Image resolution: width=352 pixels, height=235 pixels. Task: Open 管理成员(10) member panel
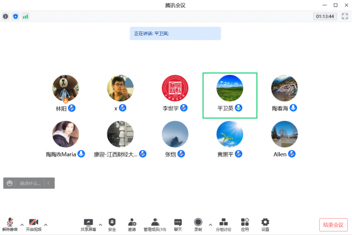pyautogui.click(x=155, y=223)
